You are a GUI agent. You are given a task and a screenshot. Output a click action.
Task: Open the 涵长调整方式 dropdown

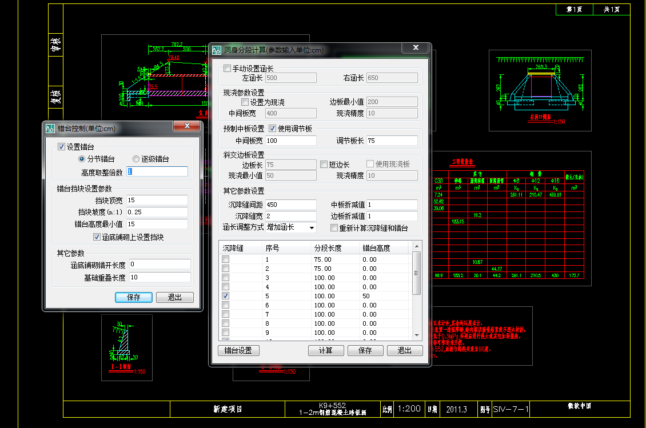(312, 227)
